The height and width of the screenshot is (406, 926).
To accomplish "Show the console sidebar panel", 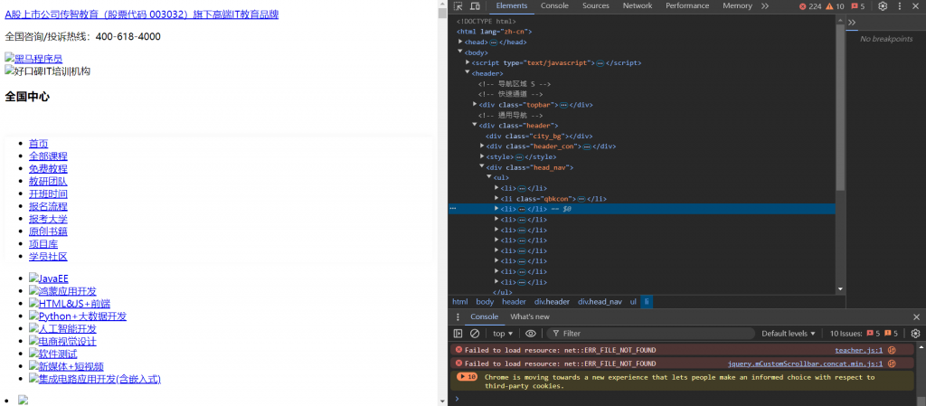I will click(458, 334).
